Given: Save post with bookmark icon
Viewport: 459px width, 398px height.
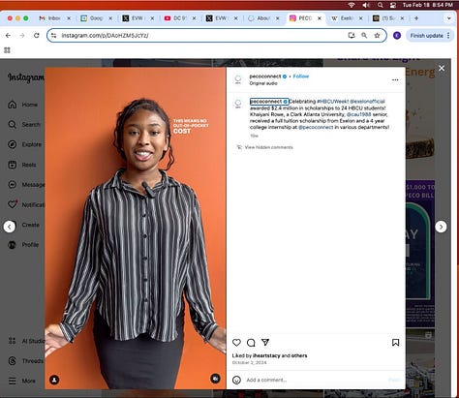Looking at the screenshot, I should click(x=395, y=343).
